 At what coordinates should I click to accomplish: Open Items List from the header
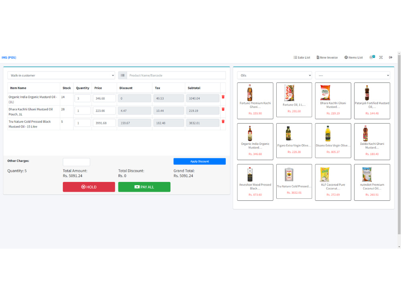pos(353,57)
